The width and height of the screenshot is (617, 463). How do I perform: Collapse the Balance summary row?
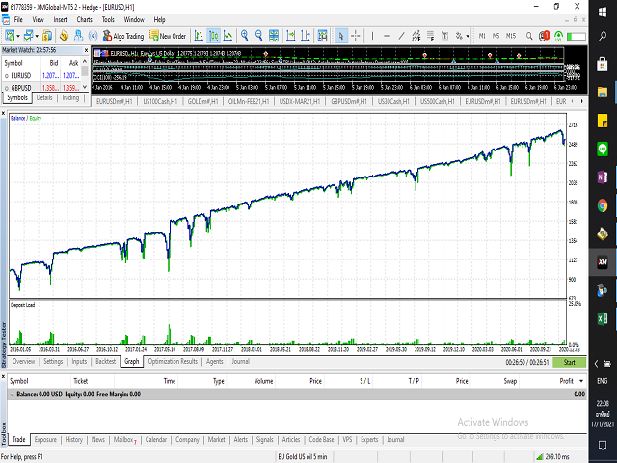point(13,395)
